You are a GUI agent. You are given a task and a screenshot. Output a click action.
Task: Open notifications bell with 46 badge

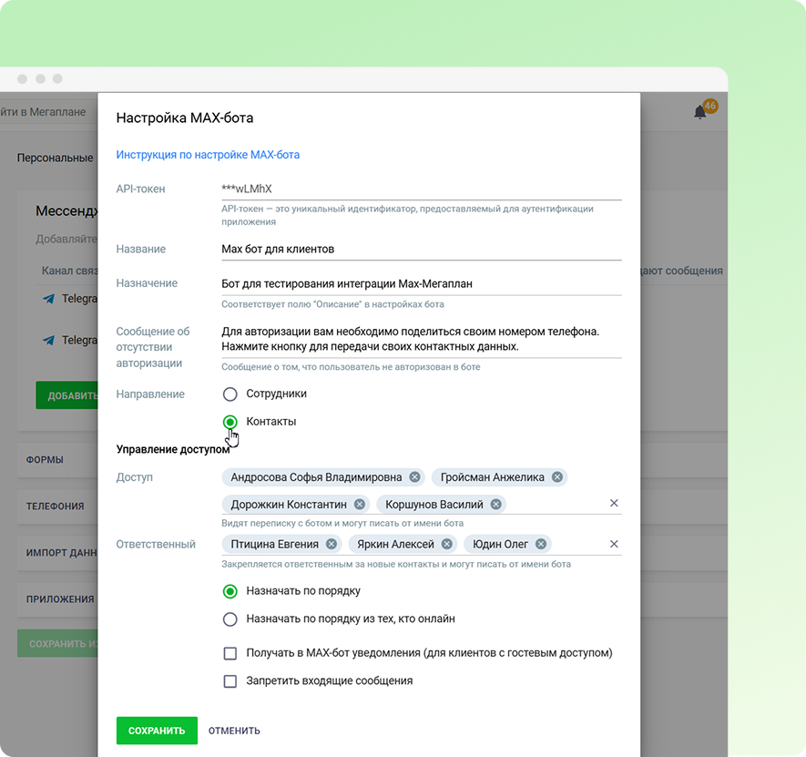point(700,112)
